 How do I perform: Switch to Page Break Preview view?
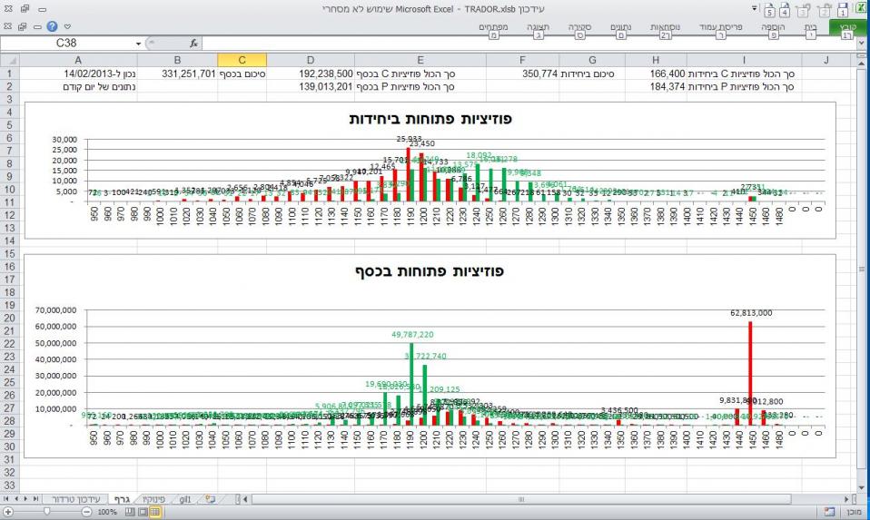click(128, 512)
